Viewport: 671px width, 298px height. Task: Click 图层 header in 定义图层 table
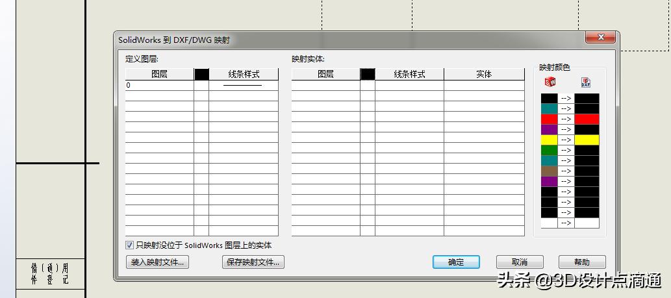point(159,75)
